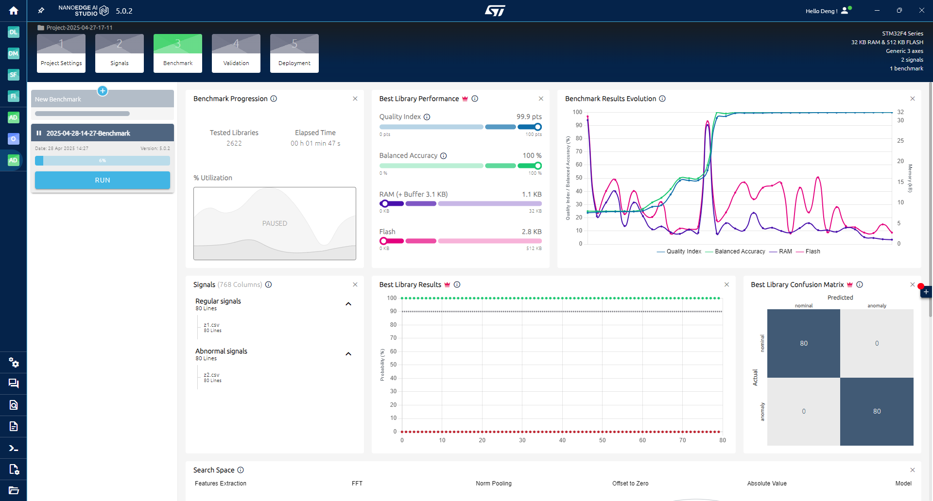Screen dimensions: 933x501
Task: Open the DL sidebar project
Action: [x=13, y=32]
